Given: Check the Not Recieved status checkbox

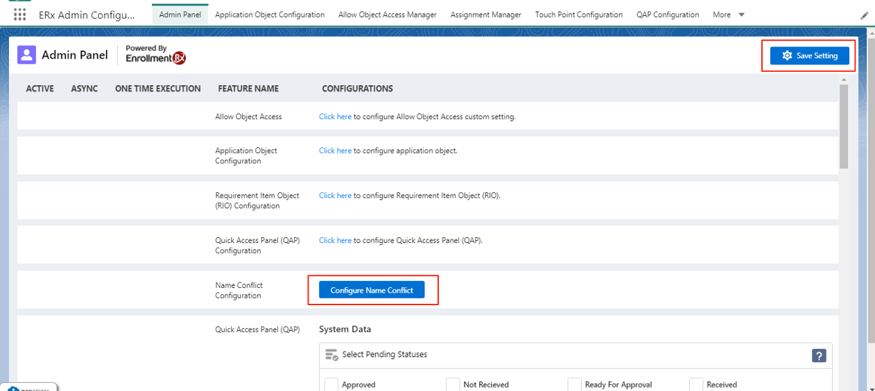Looking at the screenshot, I should click(453, 384).
